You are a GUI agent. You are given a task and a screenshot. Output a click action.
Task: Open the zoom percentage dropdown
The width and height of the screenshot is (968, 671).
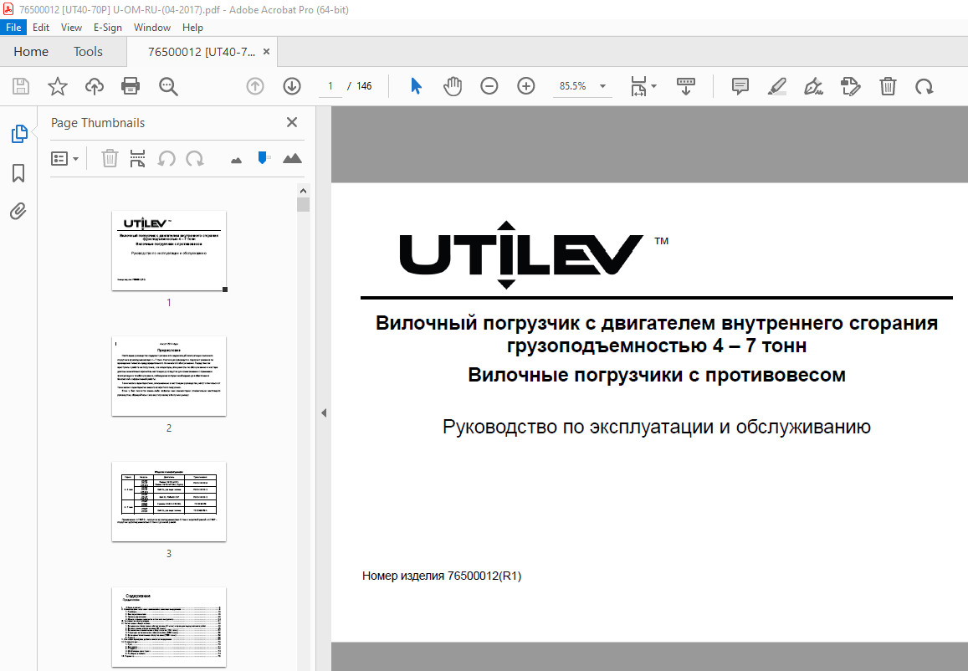(602, 86)
